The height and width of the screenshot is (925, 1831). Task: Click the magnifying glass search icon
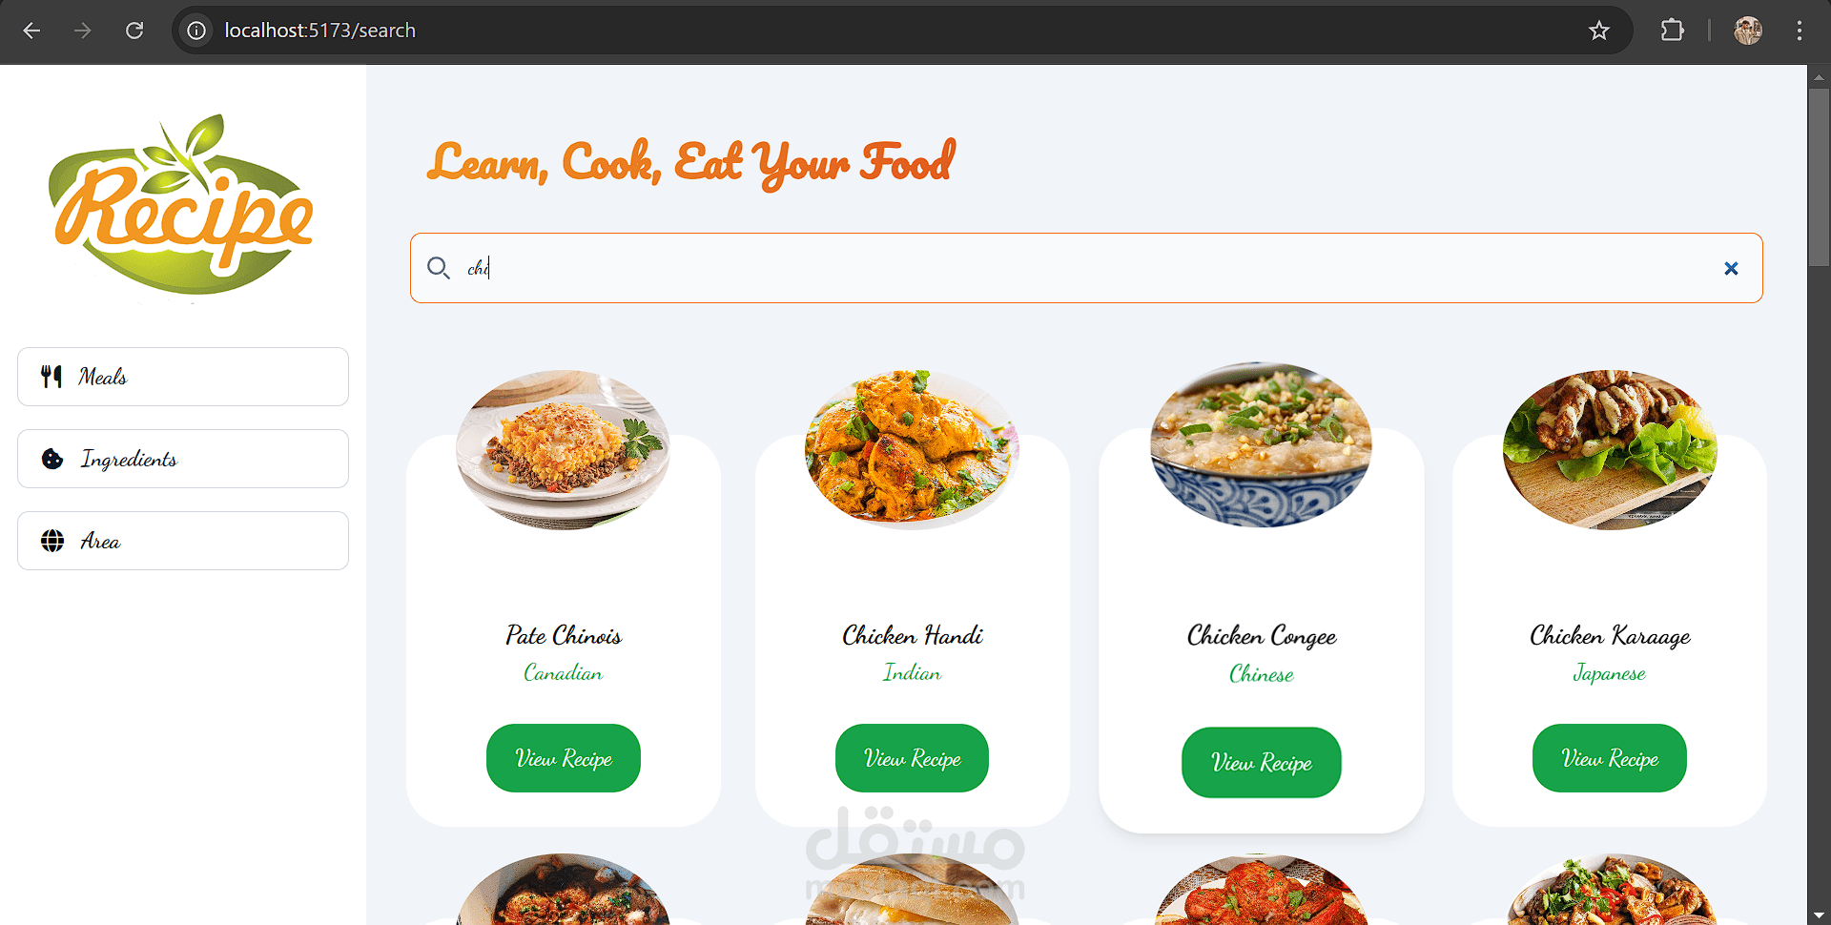coord(438,268)
